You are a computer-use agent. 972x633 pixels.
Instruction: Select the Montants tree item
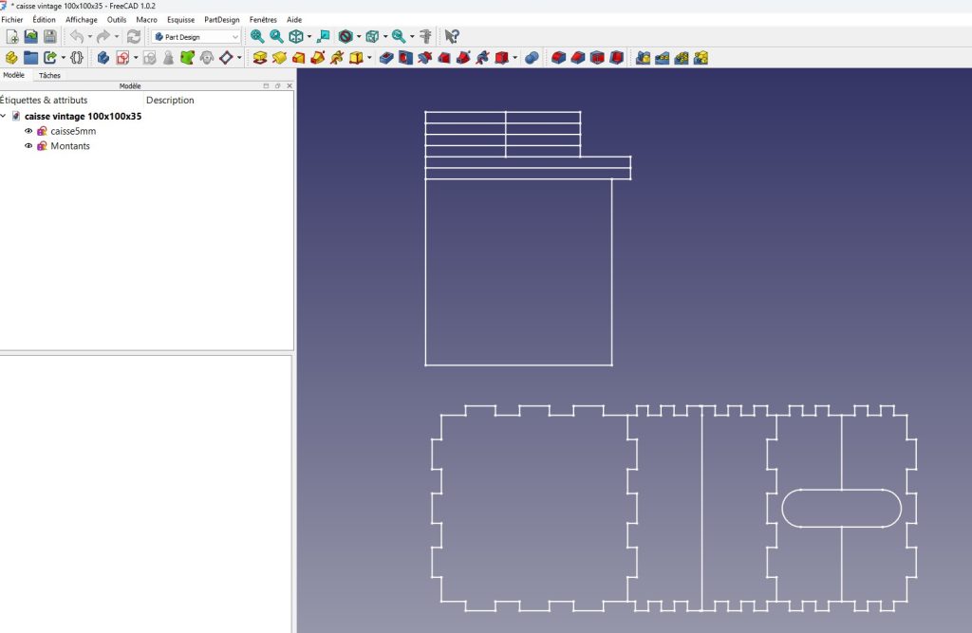tap(70, 146)
